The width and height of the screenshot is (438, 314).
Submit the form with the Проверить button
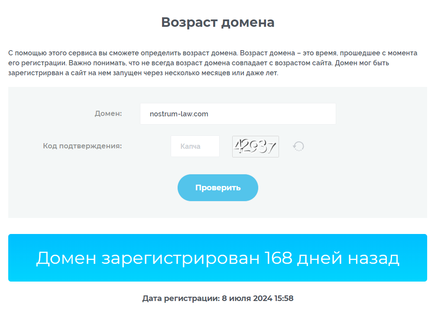[x=218, y=188]
